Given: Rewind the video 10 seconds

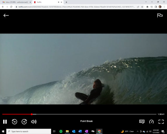Looking at the screenshot, I should tap(15, 122).
